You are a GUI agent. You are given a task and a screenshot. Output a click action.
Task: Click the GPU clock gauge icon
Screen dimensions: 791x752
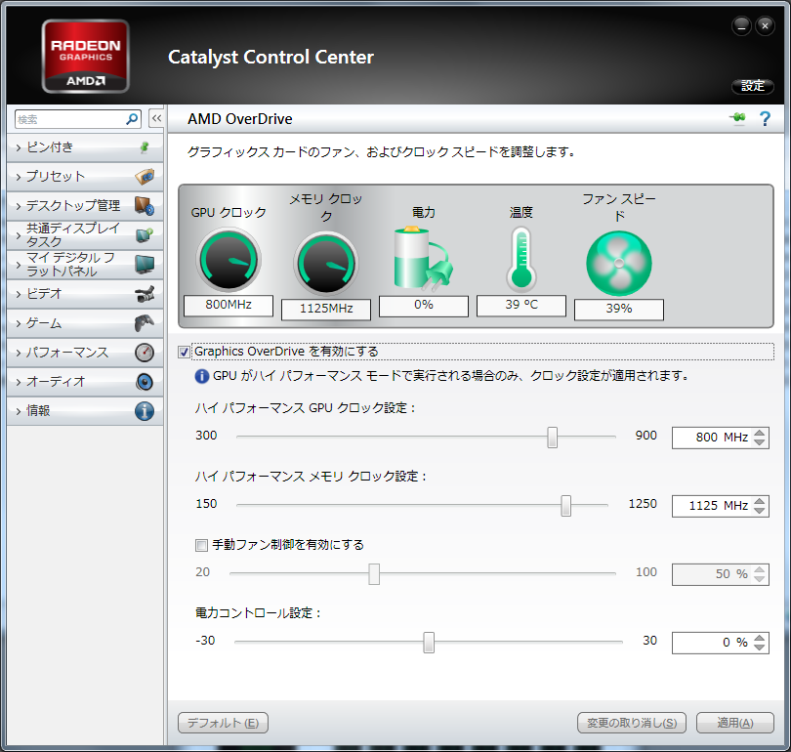229,261
